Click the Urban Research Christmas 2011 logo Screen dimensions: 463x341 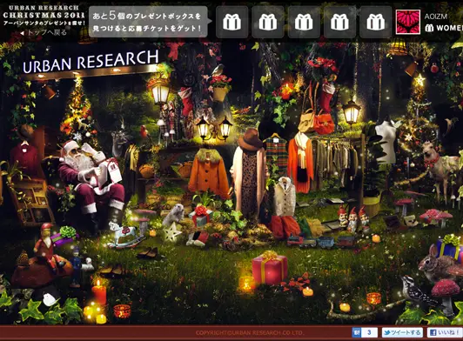(44, 16)
